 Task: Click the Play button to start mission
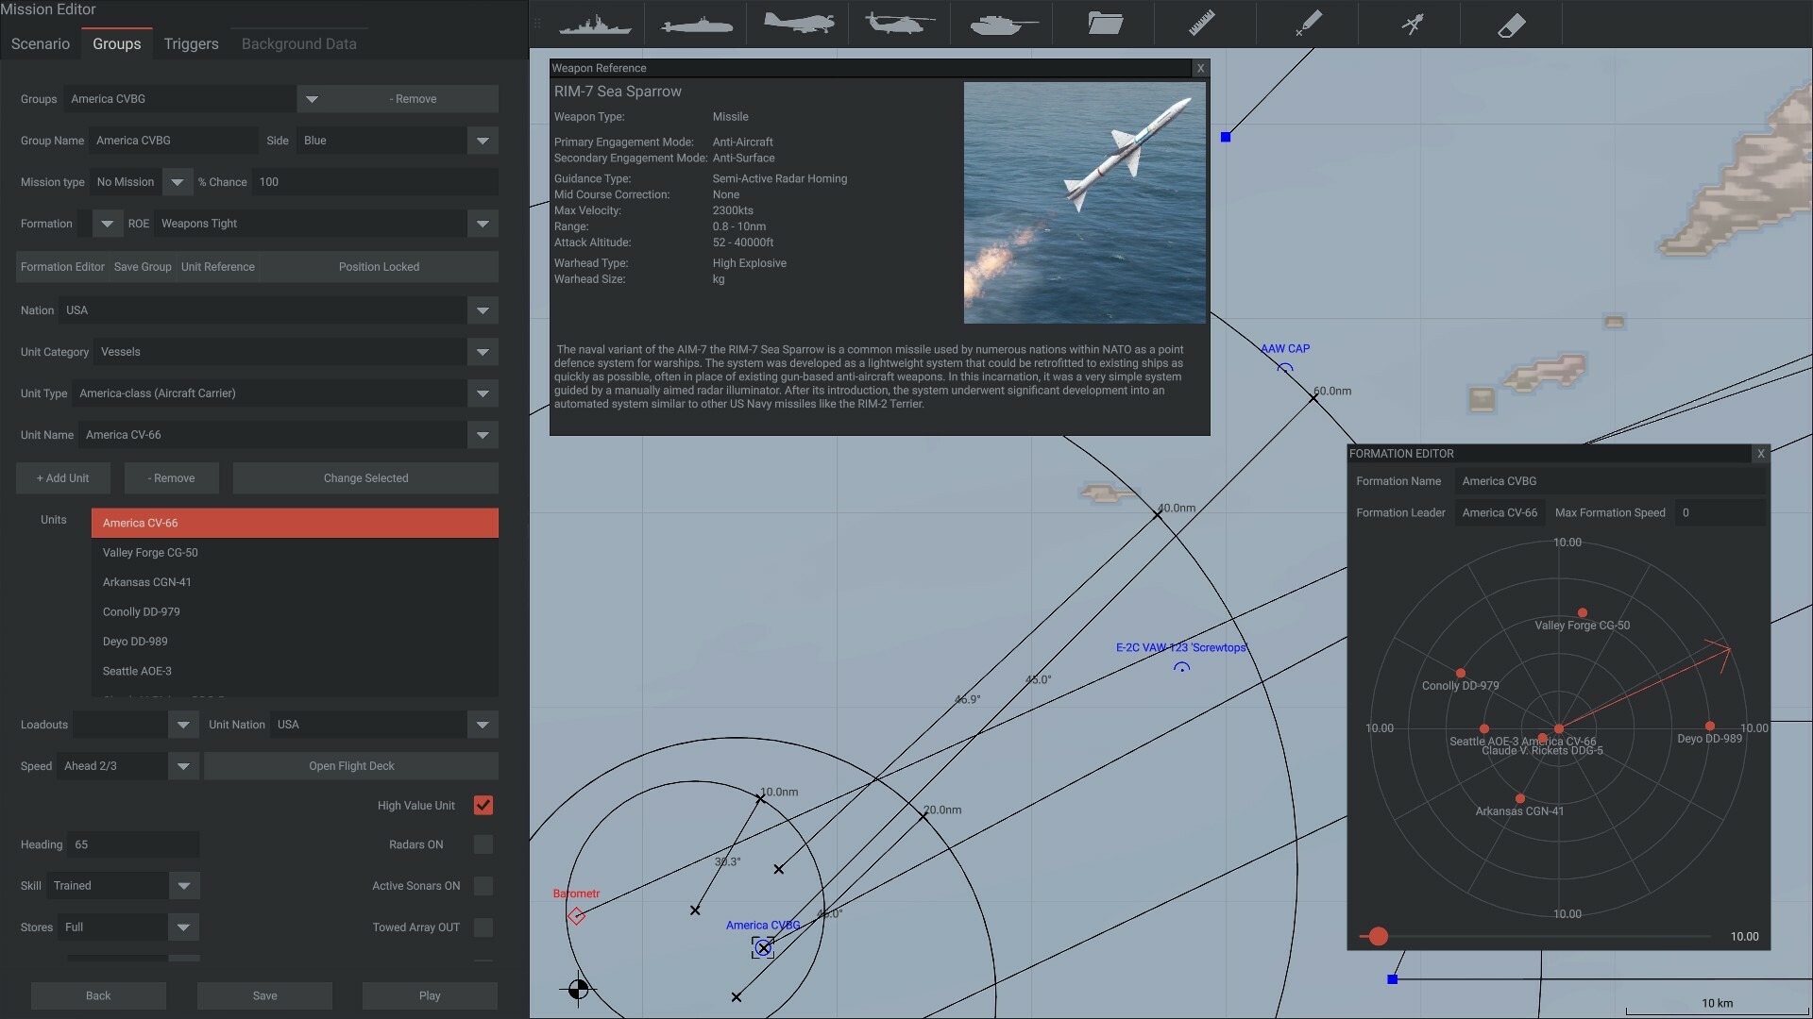(429, 996)
